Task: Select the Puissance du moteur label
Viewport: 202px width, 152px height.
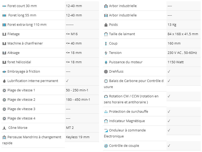Action: click(126, 62)
